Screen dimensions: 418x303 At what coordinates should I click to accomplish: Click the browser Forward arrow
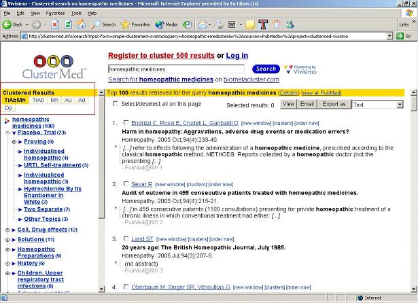click(x=37, y=24)
